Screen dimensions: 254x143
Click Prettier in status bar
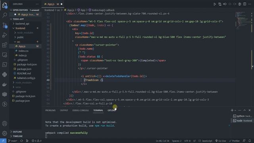[234, 141]
